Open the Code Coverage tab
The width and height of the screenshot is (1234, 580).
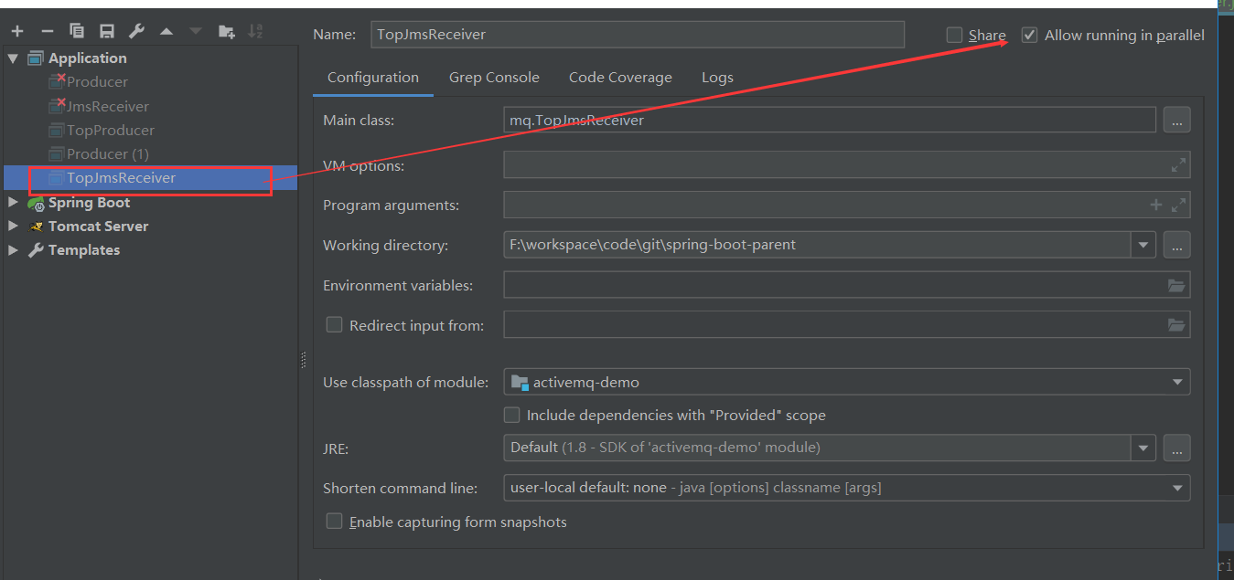click(x=620, y=78)
